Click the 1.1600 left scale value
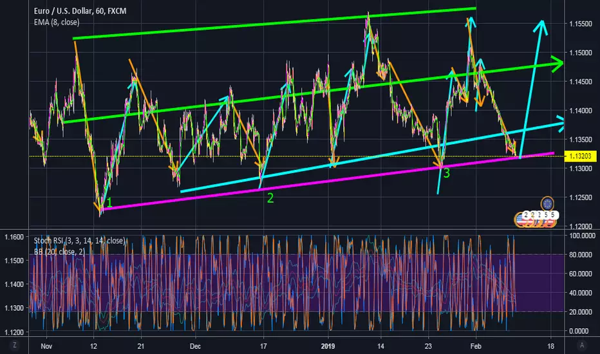The height and width of the screenshot is (354, 600). coord(14,238)
